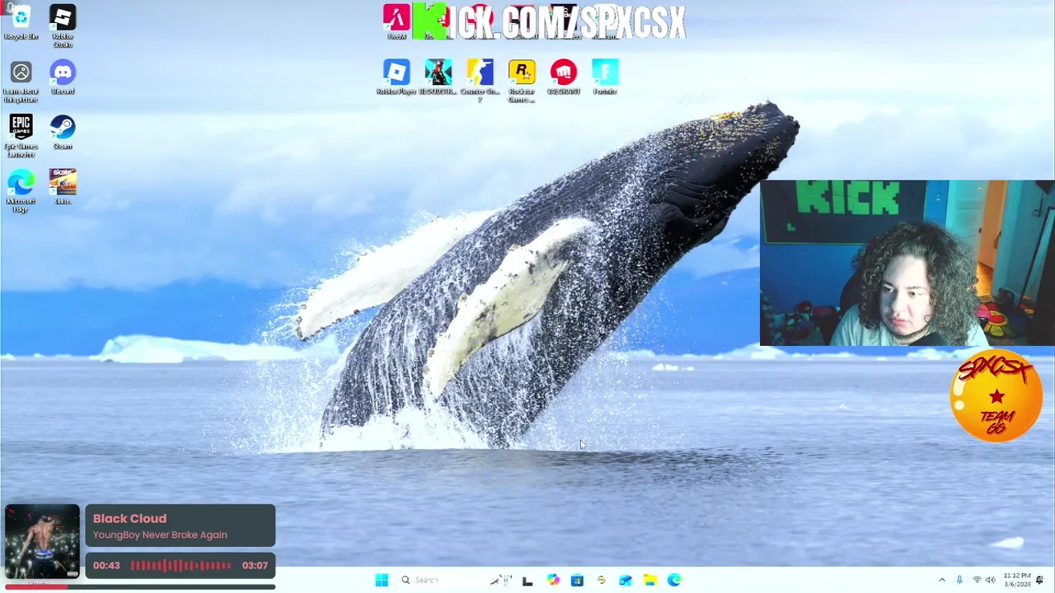The width and height of the screenshot is (1055, 593).
Task: Open the VALORANT desktop shortcut
Action: click(x=564, y=77)
